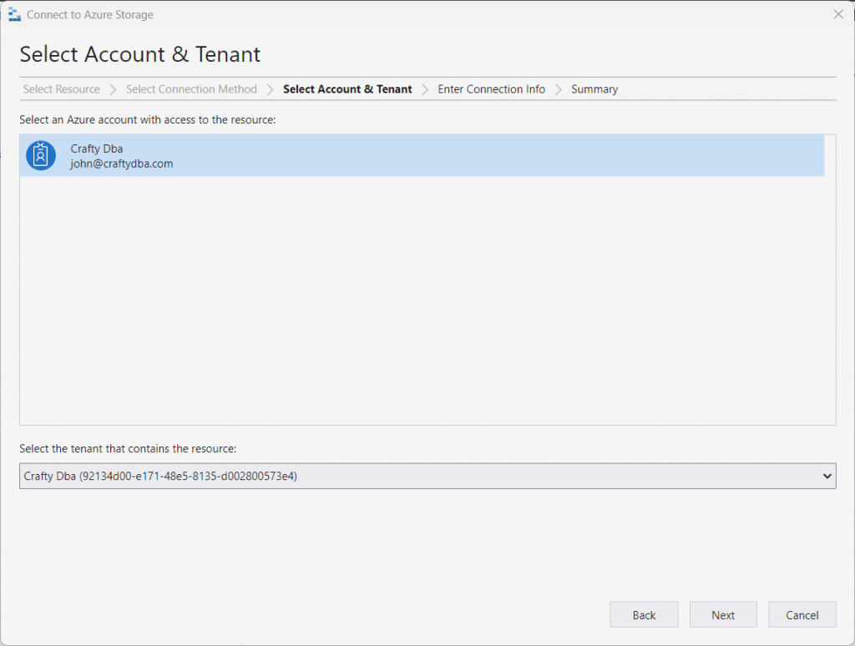
Task: Open the Enter Connection Info step
Action: click(491, 89)
